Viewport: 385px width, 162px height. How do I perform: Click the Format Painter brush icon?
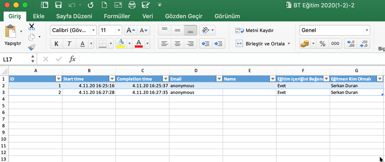coord(32,47)
